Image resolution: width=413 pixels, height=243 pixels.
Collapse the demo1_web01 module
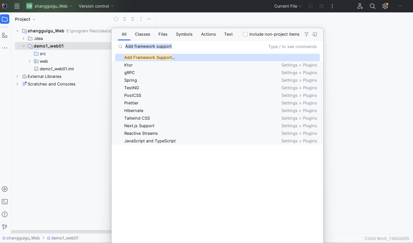(x=24, y=46)
